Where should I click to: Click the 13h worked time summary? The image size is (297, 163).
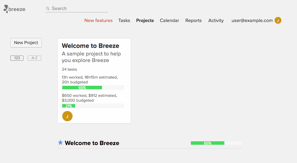pos(90,80)
